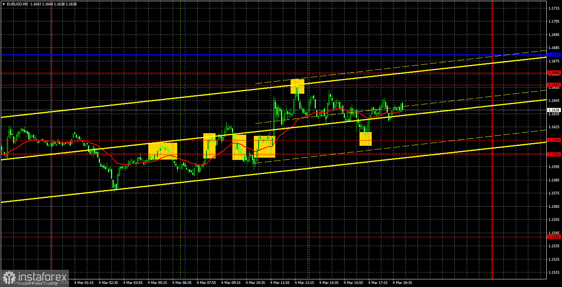The width and height of the screenshot is (562, 287).
Task: Click the 4 Mar 15:55 time label
Action: point(353,283)
